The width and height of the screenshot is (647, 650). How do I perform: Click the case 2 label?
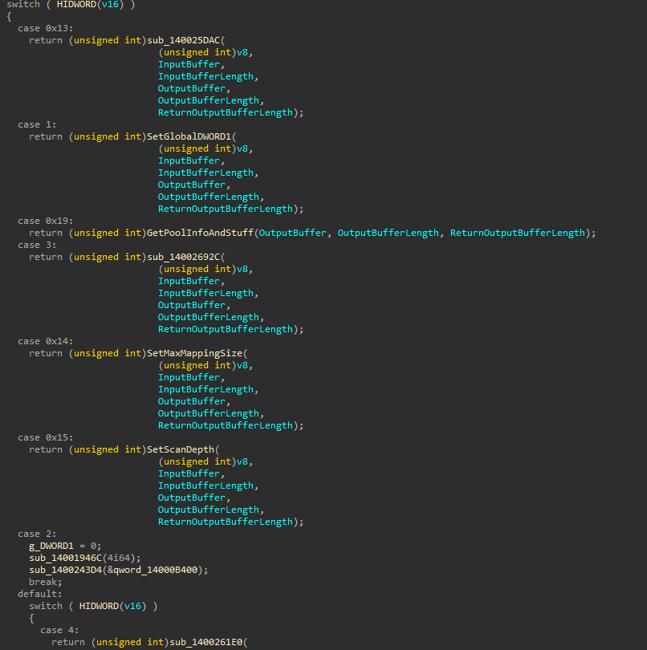coord(37,534)
